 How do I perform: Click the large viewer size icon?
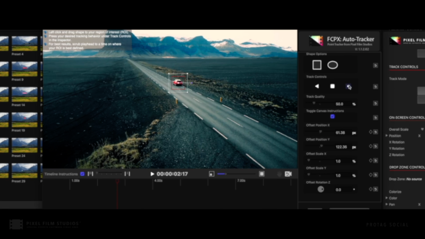[x=261, y=174]
